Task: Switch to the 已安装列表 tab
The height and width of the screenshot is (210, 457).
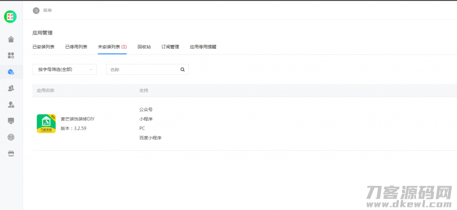Action: coord(43,47)
